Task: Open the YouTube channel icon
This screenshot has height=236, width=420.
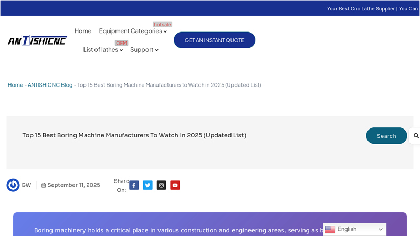Action: (175, 185)
